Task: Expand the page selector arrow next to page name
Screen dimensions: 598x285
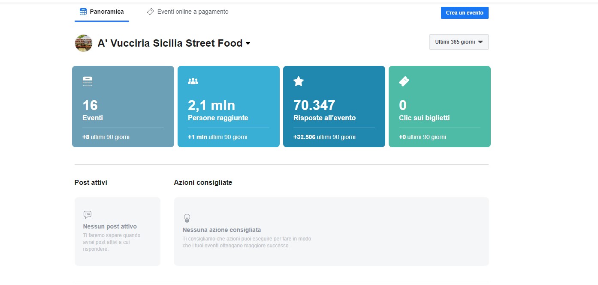Action: [x=248, y=44]
